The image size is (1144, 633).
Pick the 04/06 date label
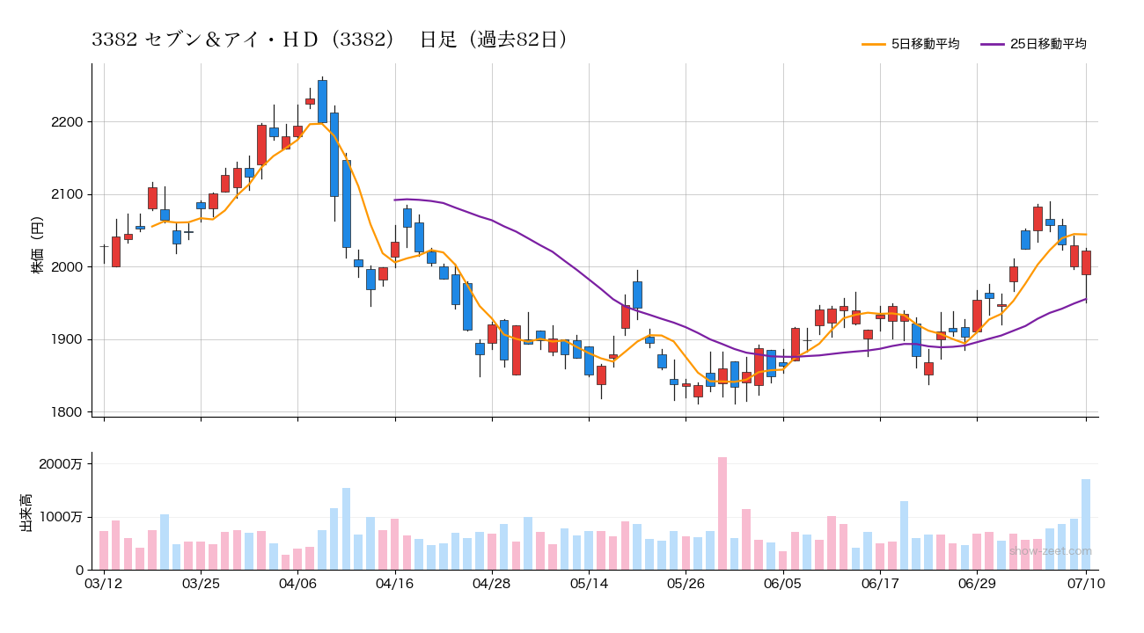pos(297,584)
